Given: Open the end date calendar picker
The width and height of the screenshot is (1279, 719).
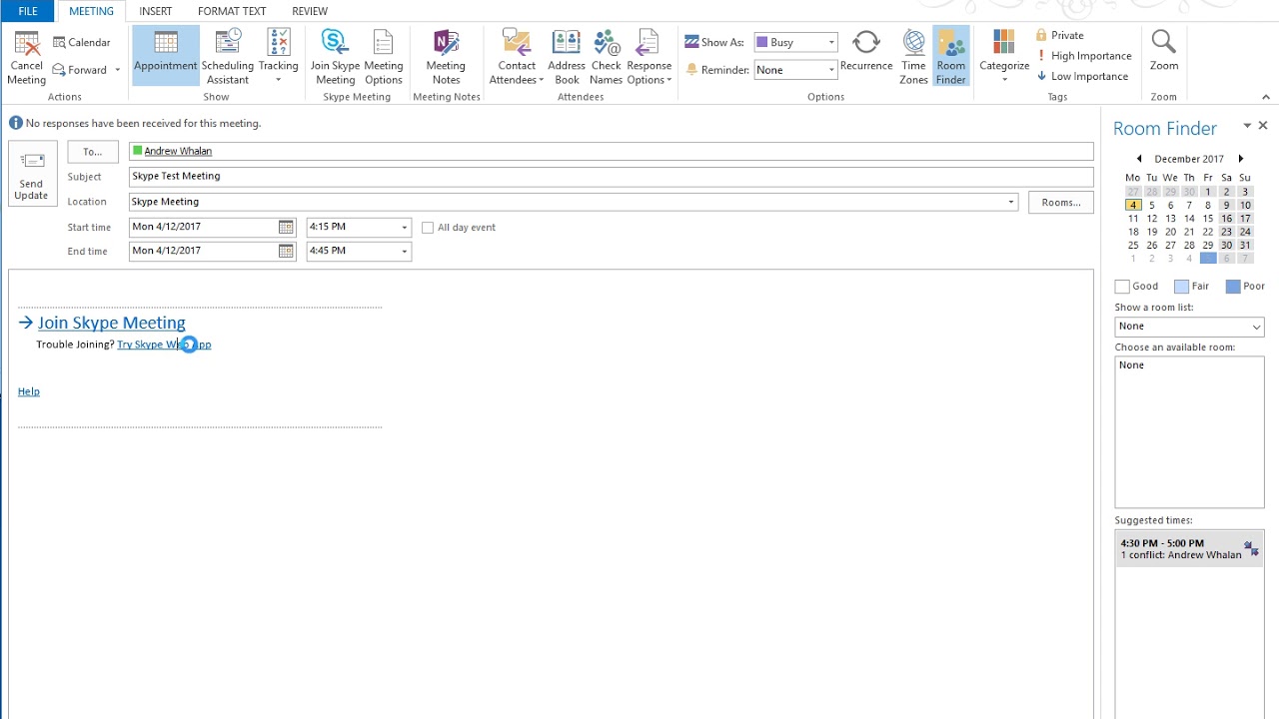Looking at the screenshot, I should coord(286,251).
